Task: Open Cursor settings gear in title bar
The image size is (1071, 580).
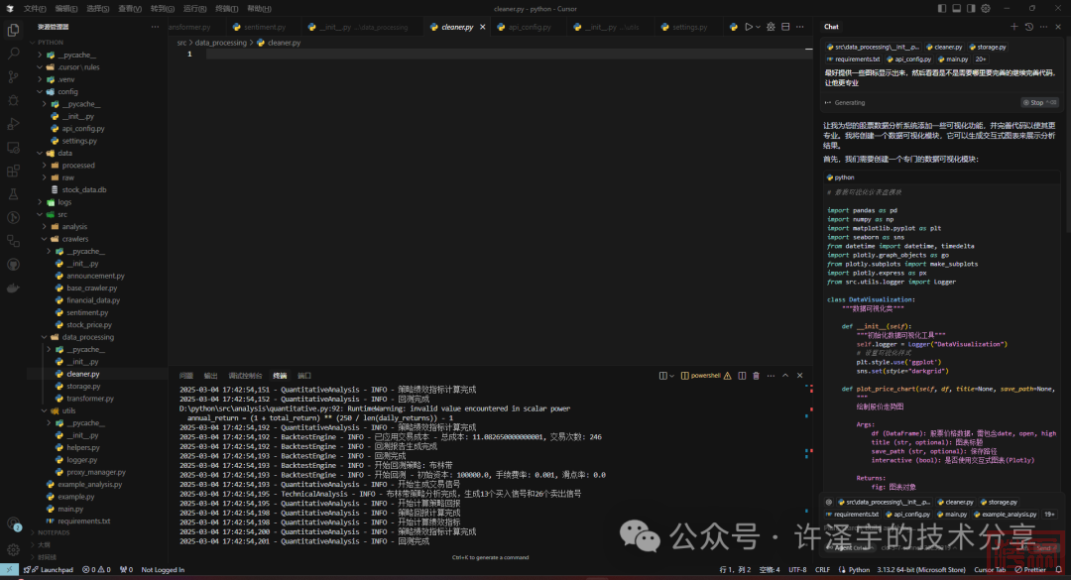Action: click(x=986, y=8)
